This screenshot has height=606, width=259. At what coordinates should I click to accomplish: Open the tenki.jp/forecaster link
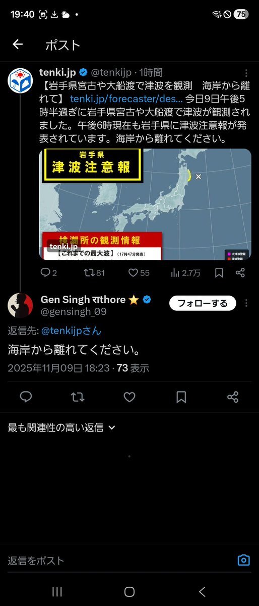click(126, 99)
